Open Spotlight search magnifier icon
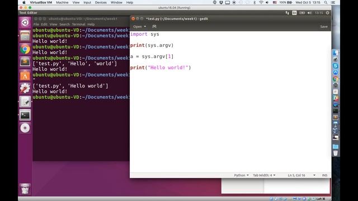Viewport: 358px width, 201px height. click(x=326, y=2)
